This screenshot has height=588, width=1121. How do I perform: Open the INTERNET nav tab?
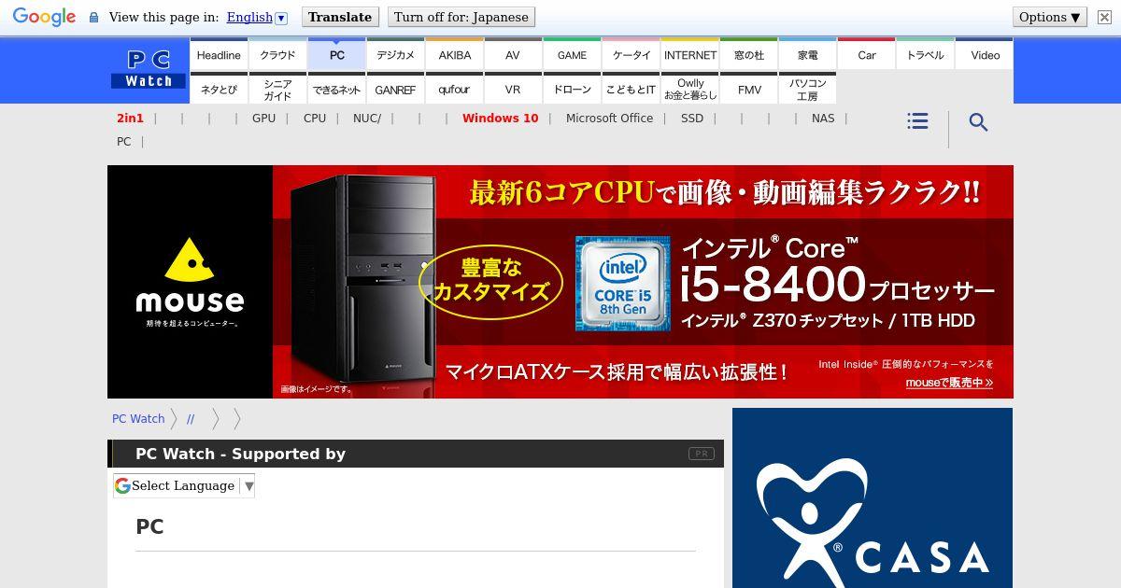(690, 54)
